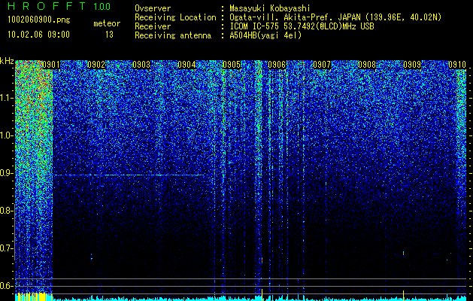Screen dimensions: 473x301
Task: Click the horizontal signal line at 0.9 kHz
Action: (x=129, y=175)
